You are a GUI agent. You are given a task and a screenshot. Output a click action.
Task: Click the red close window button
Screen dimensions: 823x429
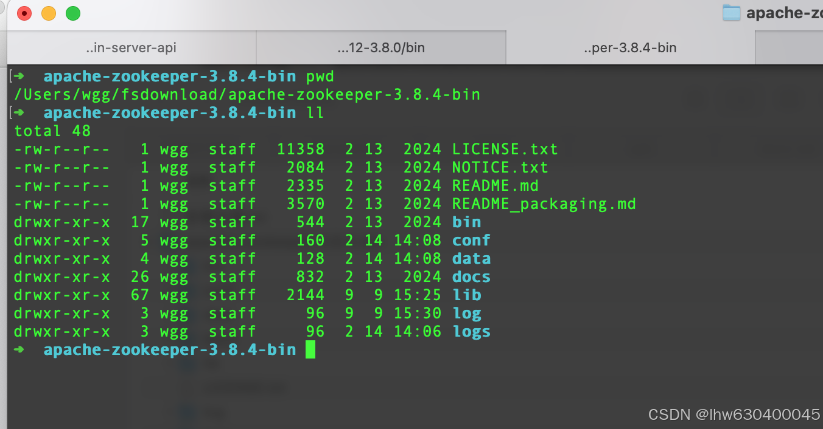(x=24, y=13)
